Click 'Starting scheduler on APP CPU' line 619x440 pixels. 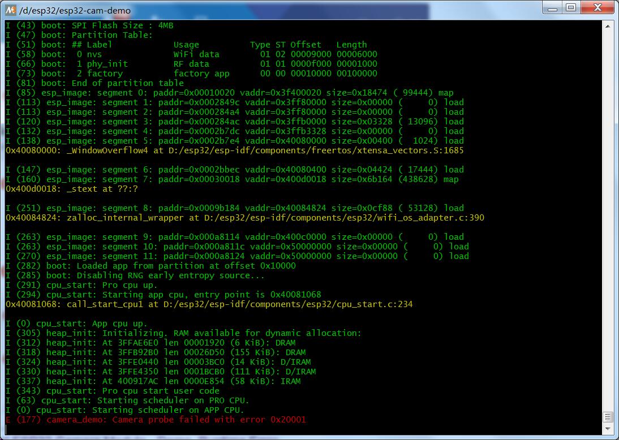click(x=125, y=411)
